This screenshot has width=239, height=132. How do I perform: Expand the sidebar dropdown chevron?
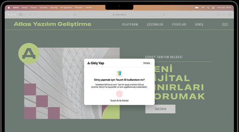25,14
